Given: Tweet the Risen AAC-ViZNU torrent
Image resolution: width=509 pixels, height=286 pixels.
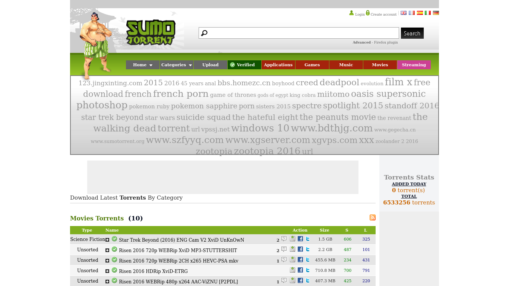Looking at the screenshot, I should click(x=308, y=280).
